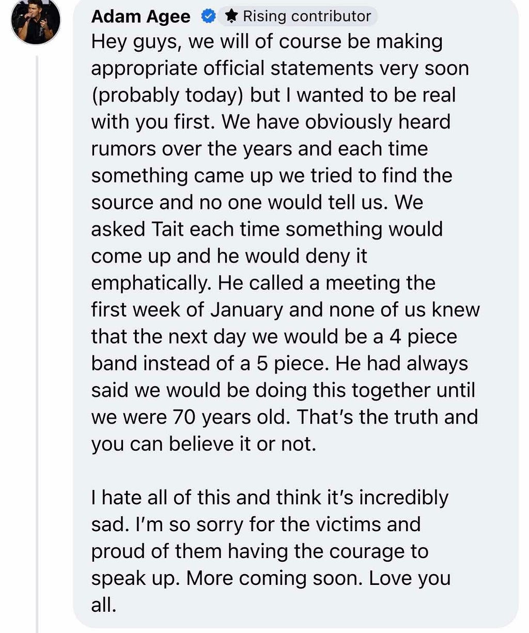Click the word 'rumors' in the comment
This screenshot has height=633, width=529.
123,149
